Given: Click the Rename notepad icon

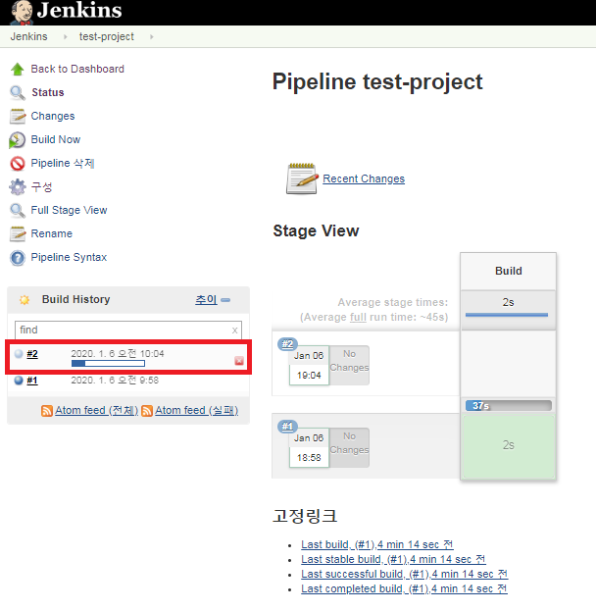Looking at the screenshot, I should pyautogui.click(x=18, y=233).
